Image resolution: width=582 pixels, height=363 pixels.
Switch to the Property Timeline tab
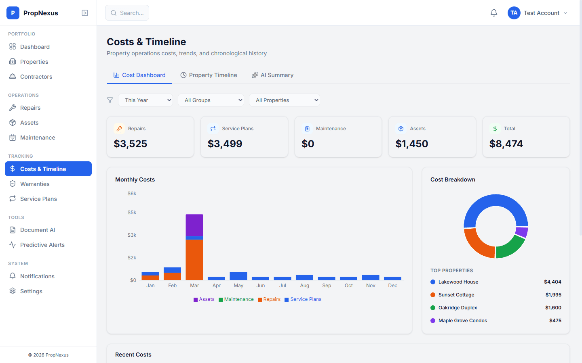(209, 75)
